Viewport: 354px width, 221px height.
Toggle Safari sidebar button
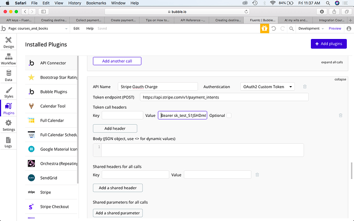(x=44, y=11)
